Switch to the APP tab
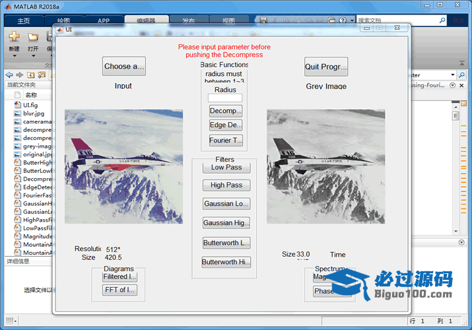 [104, 20]
